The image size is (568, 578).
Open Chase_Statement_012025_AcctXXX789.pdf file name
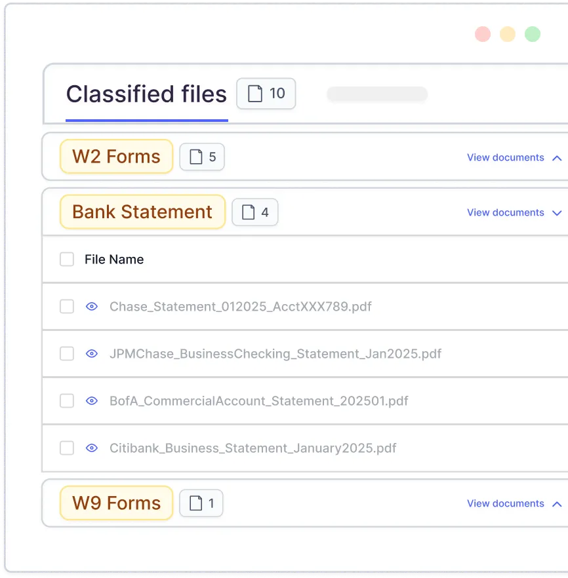(241, 306)
